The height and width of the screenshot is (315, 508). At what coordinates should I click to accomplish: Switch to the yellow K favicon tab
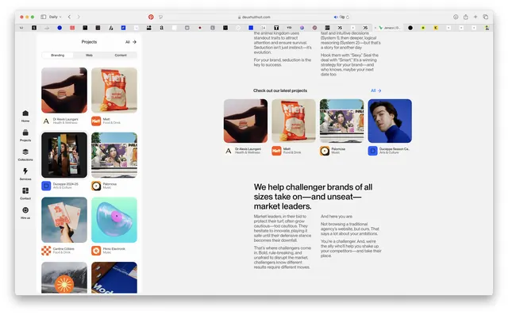point(436,28)
